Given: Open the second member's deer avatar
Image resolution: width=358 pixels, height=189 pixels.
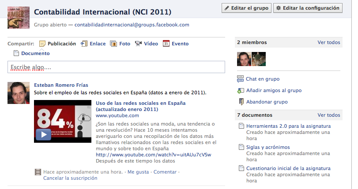Looking at the screenshot, I should (x=259, y=59).
